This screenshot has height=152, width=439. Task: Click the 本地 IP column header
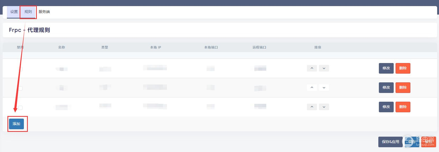(x=156, y=47)
